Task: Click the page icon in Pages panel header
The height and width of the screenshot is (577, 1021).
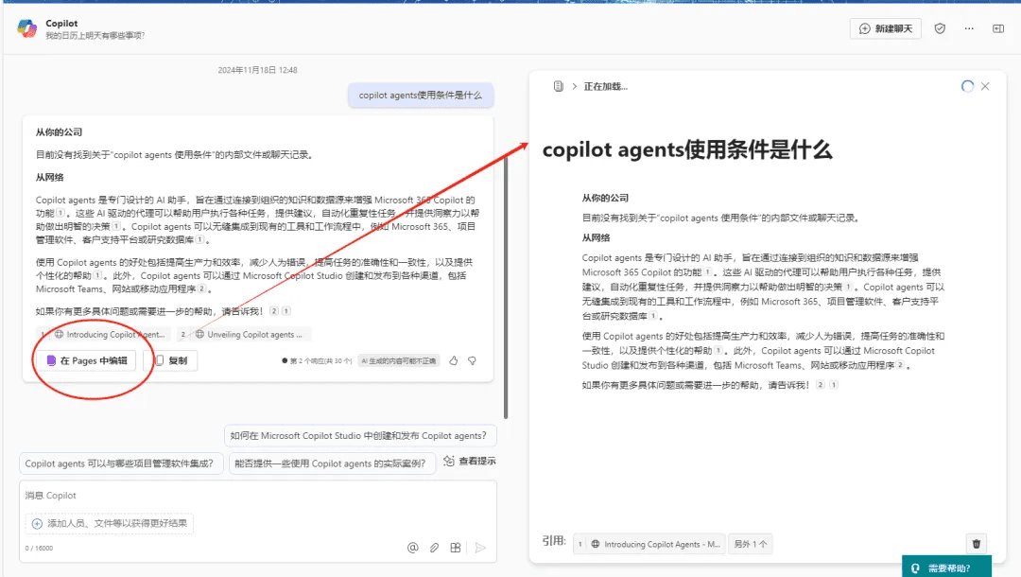Action: [558, 86]
